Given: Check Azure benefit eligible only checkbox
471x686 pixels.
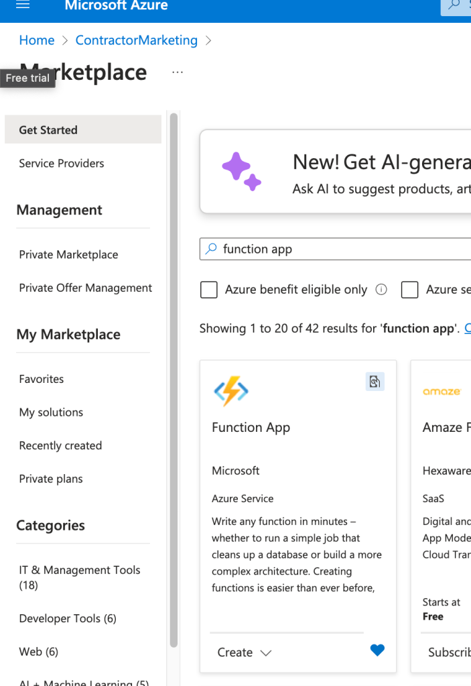Looking at the screenshot, I should pos(209,290).
